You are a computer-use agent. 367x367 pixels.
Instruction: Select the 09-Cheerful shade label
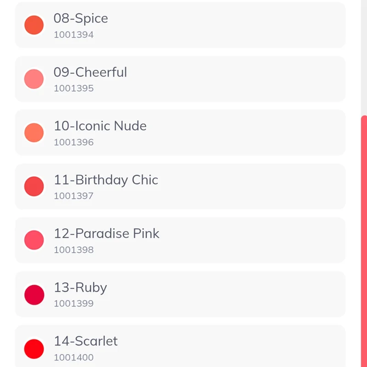pos(90,72)
